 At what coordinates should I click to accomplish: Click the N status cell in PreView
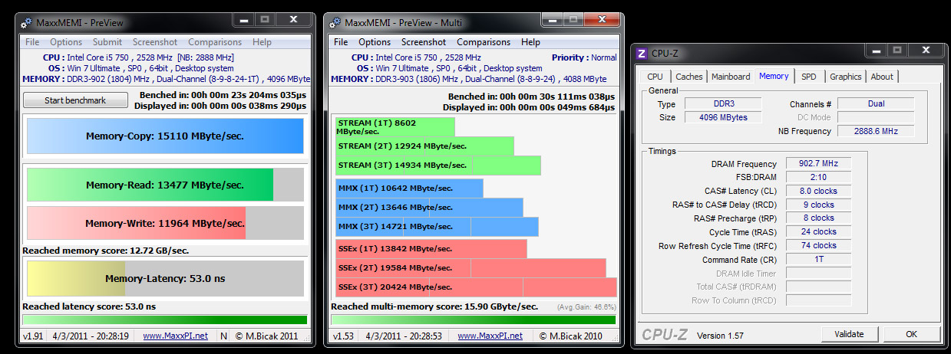tap(223, 336)
